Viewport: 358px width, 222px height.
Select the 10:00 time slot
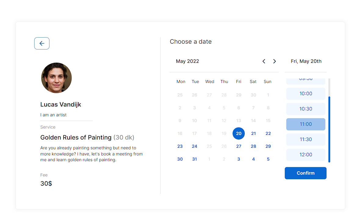pyautogui.click(x=306, y=94)
